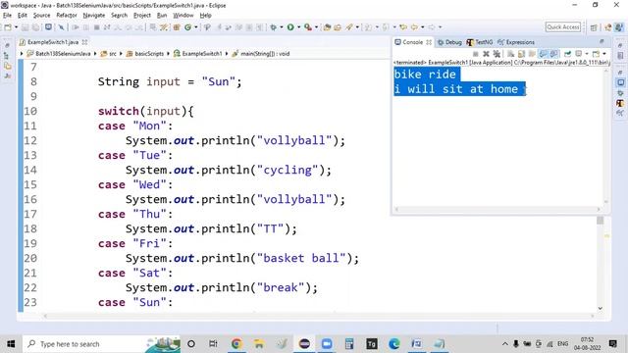Screen dimensions: 628x353
Task: Click main(String[]) : void breadcrumb
Action: [x=261, y=54]
